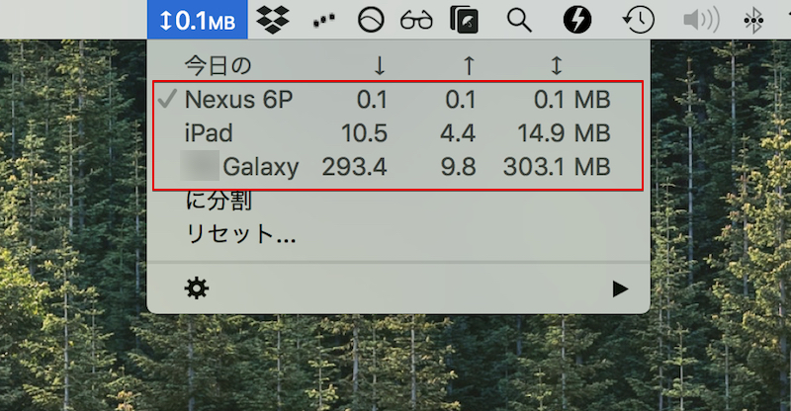Open the Bluetooth menu bar icon
791x411 pixels.
[753, 20]
